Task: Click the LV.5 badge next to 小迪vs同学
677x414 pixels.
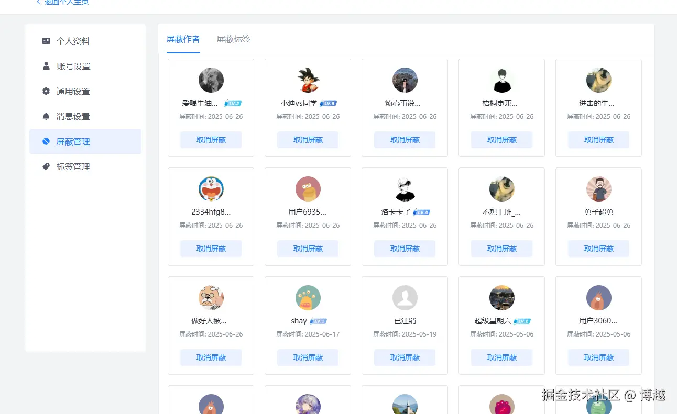Action: 328,104
